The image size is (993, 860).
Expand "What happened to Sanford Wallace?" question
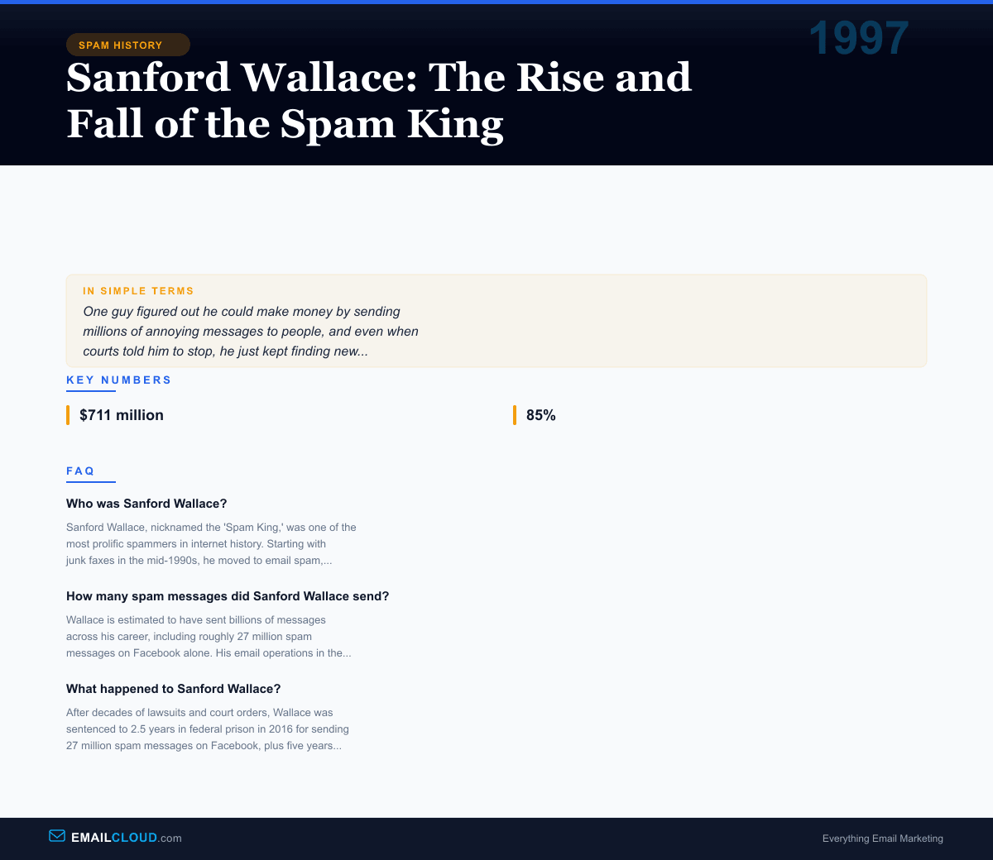[174, 689]
